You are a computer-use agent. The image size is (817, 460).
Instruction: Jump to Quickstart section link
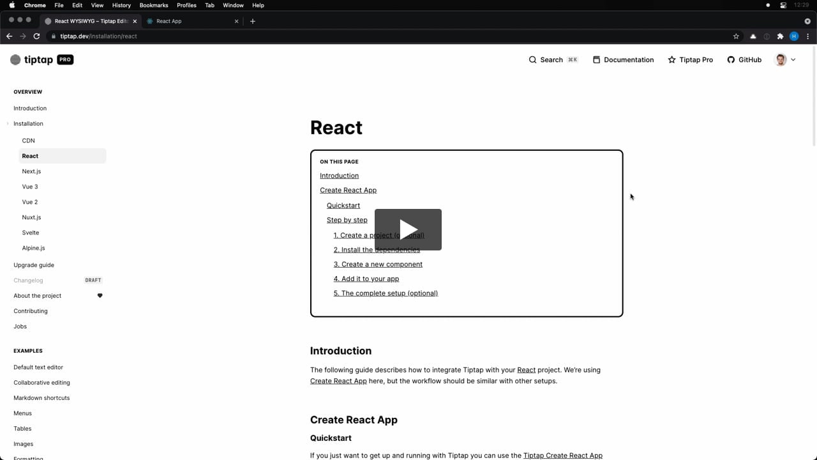click(x=343, y=206)
